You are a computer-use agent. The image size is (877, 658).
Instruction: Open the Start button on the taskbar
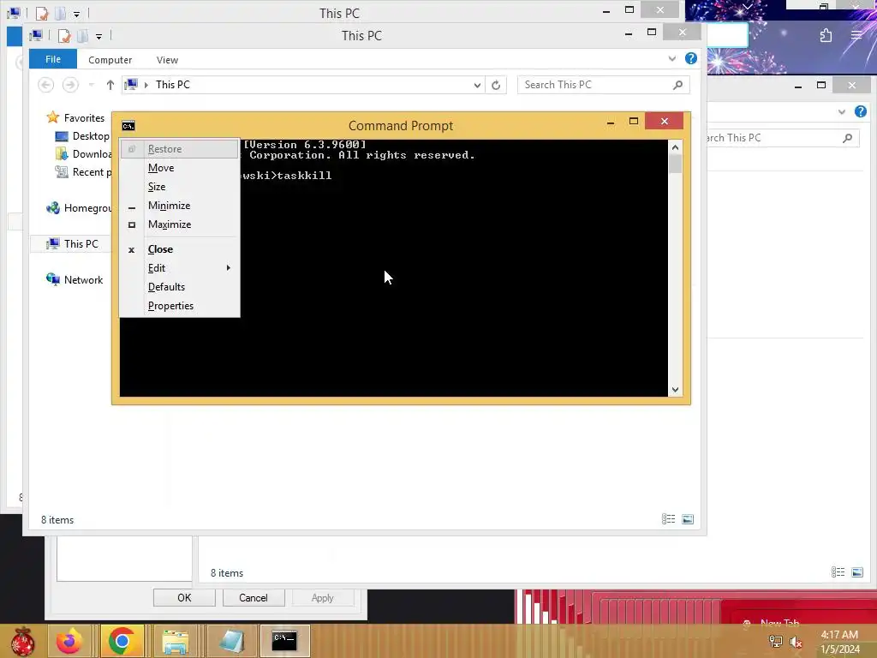click(x=22, y=641)
